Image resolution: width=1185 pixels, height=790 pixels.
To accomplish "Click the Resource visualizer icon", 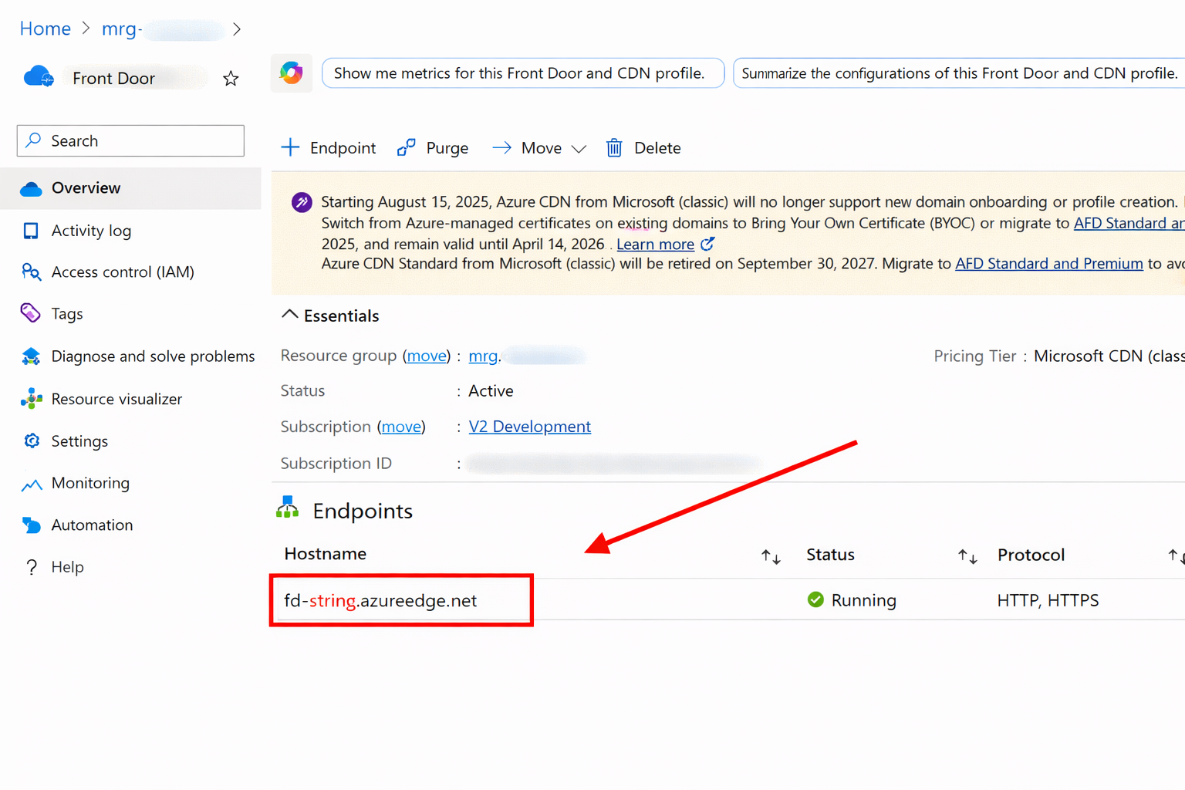I will click(31, 399).
